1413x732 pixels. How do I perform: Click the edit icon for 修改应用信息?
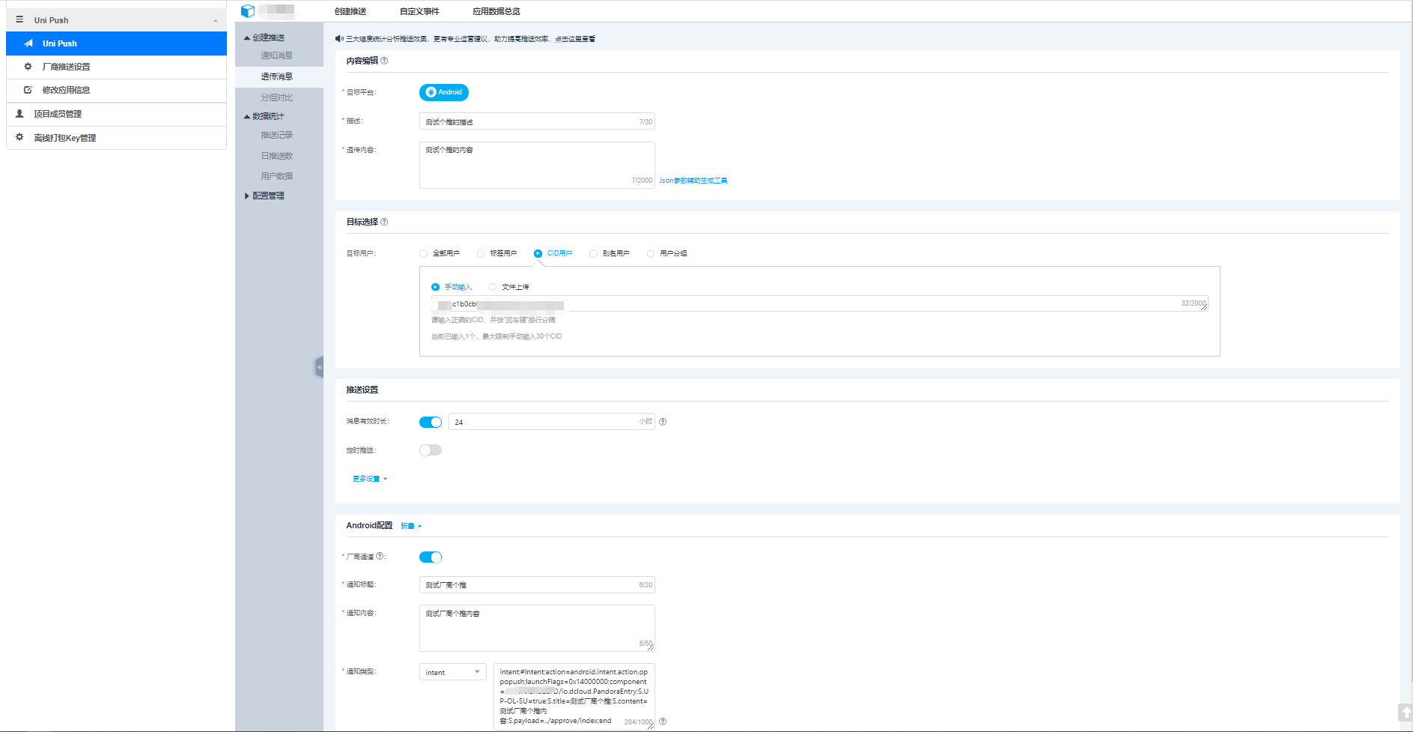tap(28, 90)
